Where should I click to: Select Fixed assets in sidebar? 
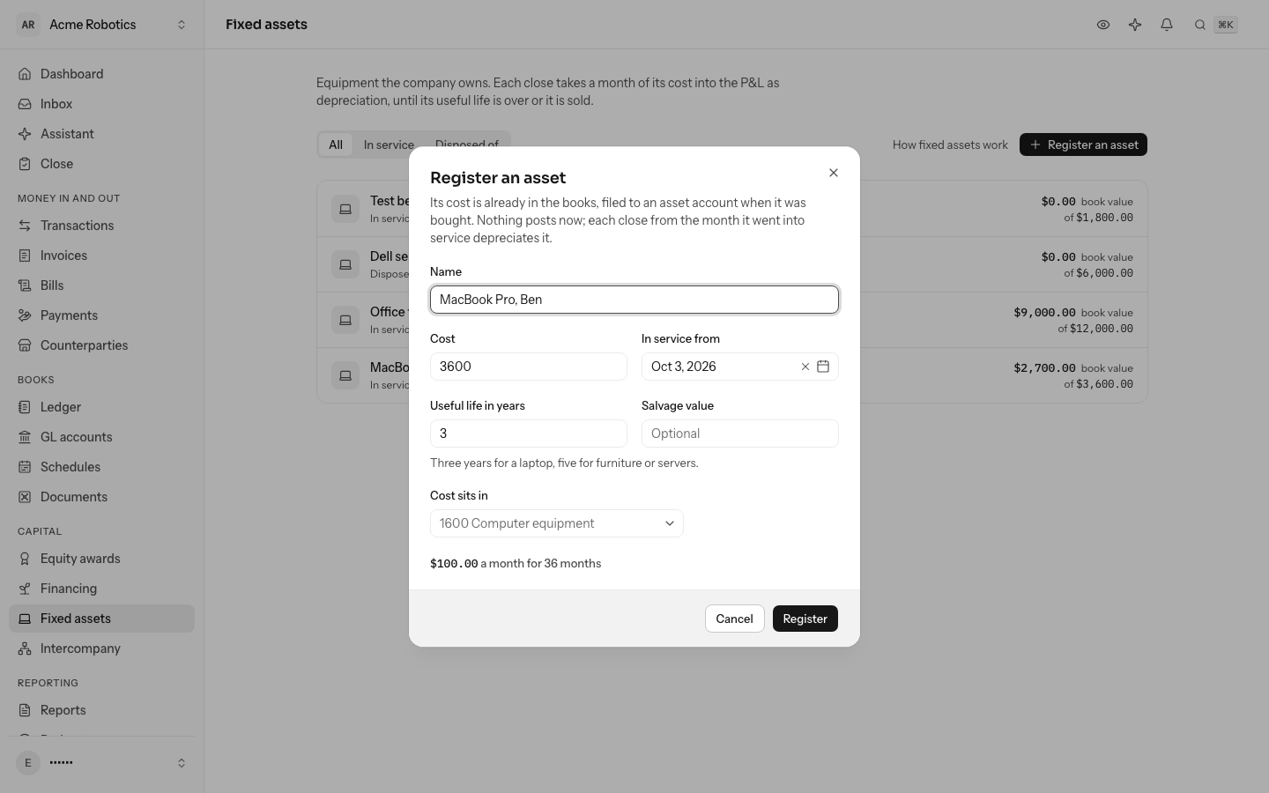101,619
